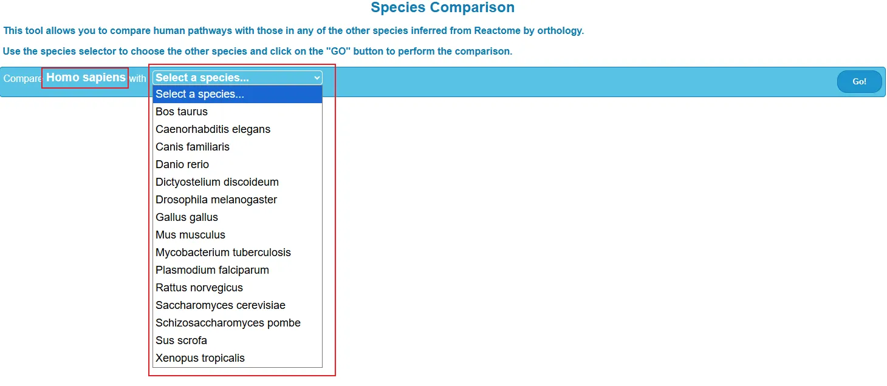Select the highlighted 'Select a species...' option
887x386 pixels.
200,94
